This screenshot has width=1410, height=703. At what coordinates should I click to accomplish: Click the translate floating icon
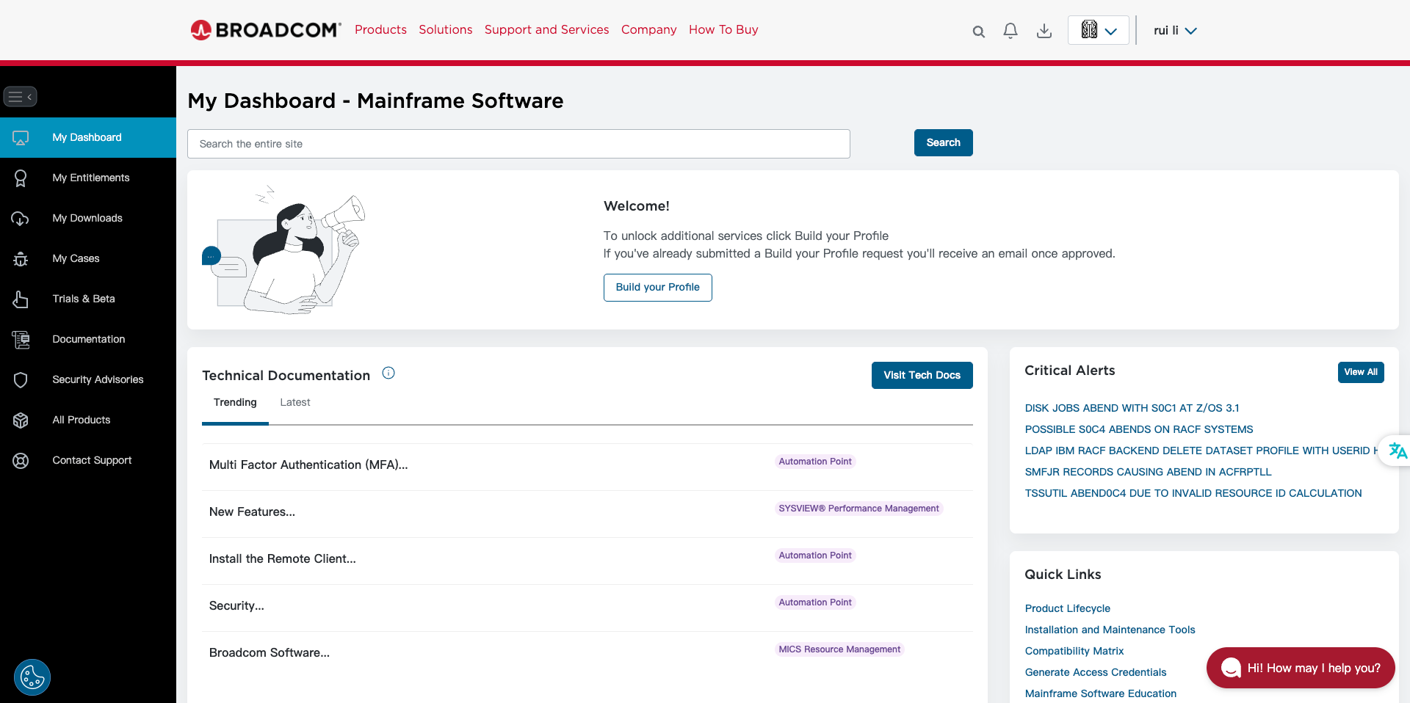point(1396,450)
